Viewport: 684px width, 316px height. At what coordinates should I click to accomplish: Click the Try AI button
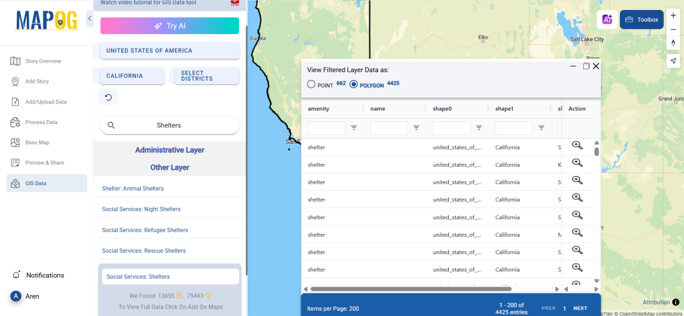pyautogui.click(x=170, y=26)
